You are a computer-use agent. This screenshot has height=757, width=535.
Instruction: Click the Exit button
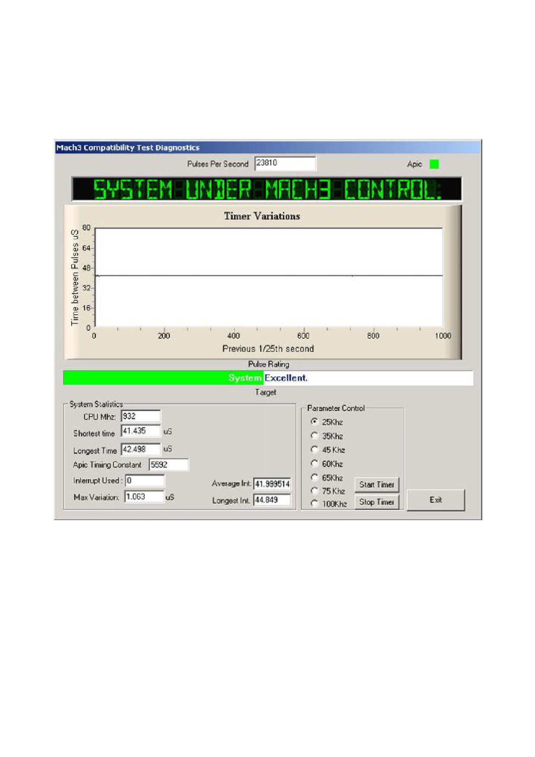tap(436, 500)
